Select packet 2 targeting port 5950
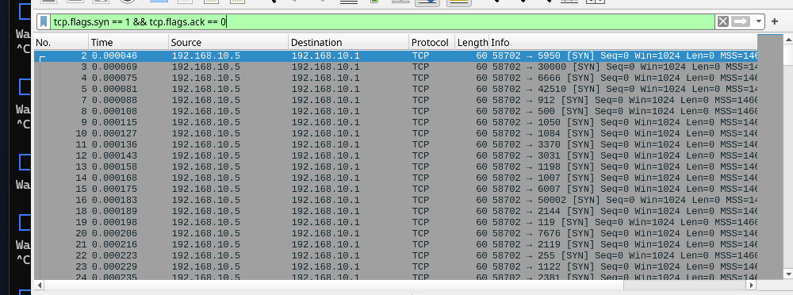793x295 pixels. click(396, 56)
